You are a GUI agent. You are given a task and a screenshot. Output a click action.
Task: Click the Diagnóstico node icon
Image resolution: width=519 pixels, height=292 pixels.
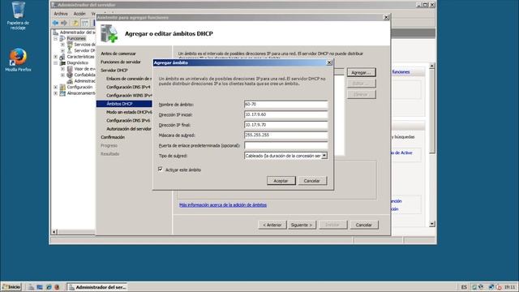click(62, 62)
